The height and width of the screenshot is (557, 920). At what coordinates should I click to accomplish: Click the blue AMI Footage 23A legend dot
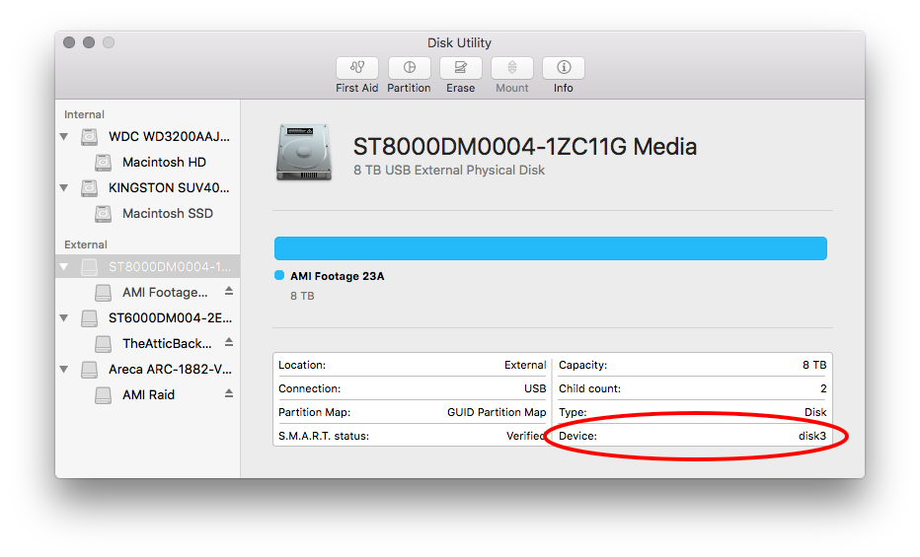coord(279,276)
